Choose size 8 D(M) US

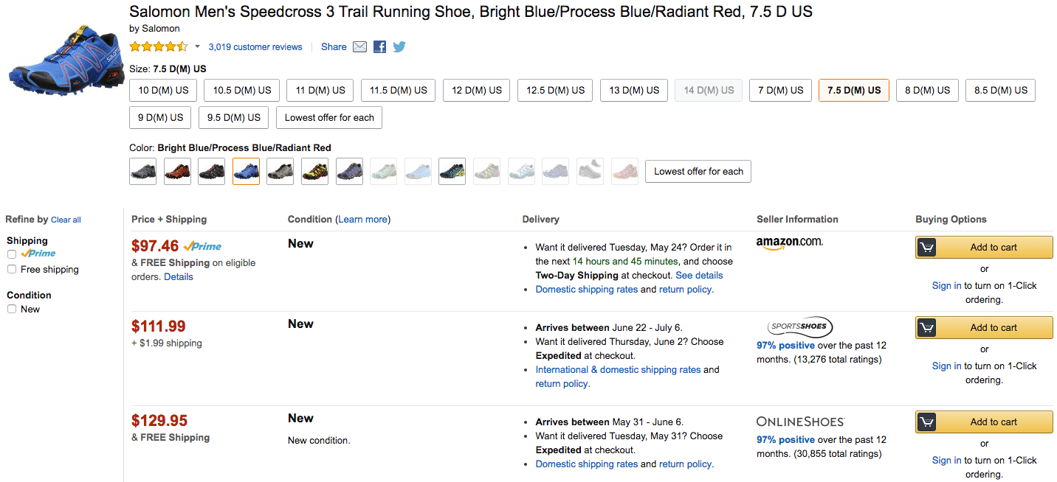927,91
